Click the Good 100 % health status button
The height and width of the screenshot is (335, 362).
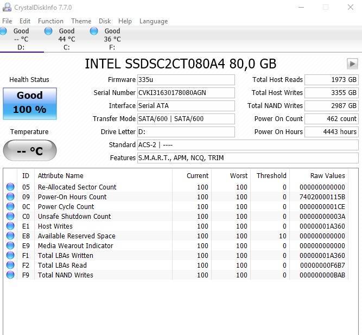(29, 103)
